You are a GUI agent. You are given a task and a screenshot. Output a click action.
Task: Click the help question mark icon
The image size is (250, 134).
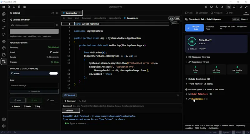click(241, 7)
